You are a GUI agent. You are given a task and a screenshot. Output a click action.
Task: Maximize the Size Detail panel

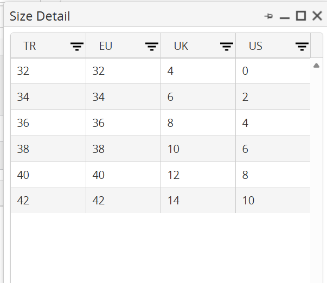(301, 16)
